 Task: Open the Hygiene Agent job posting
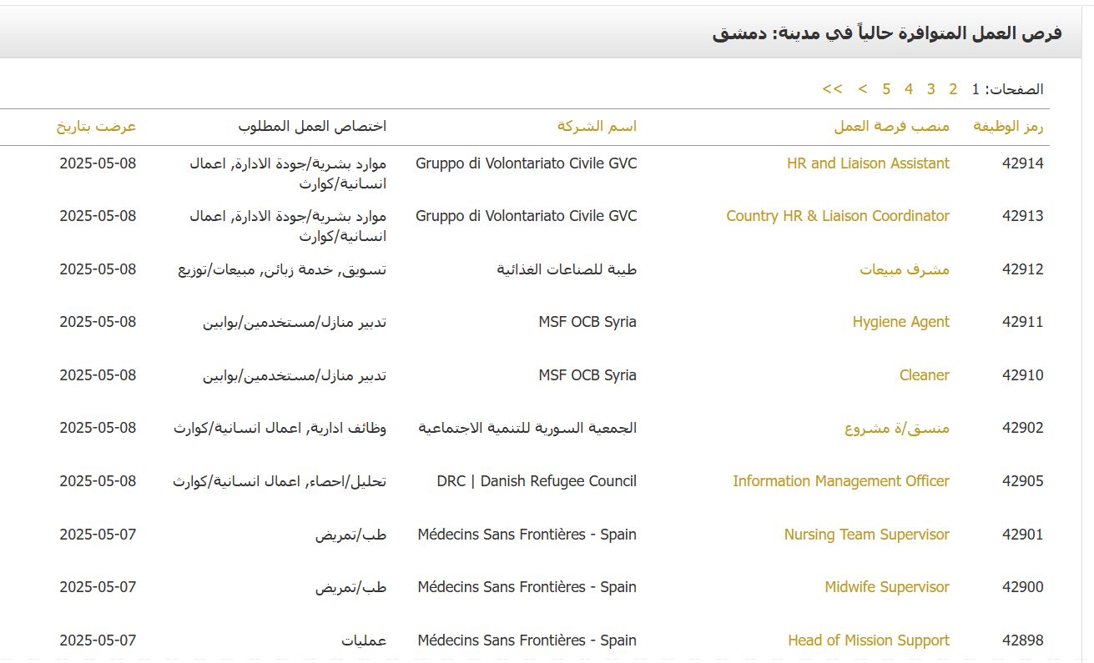pyautogui.click(x=901, y=322)
